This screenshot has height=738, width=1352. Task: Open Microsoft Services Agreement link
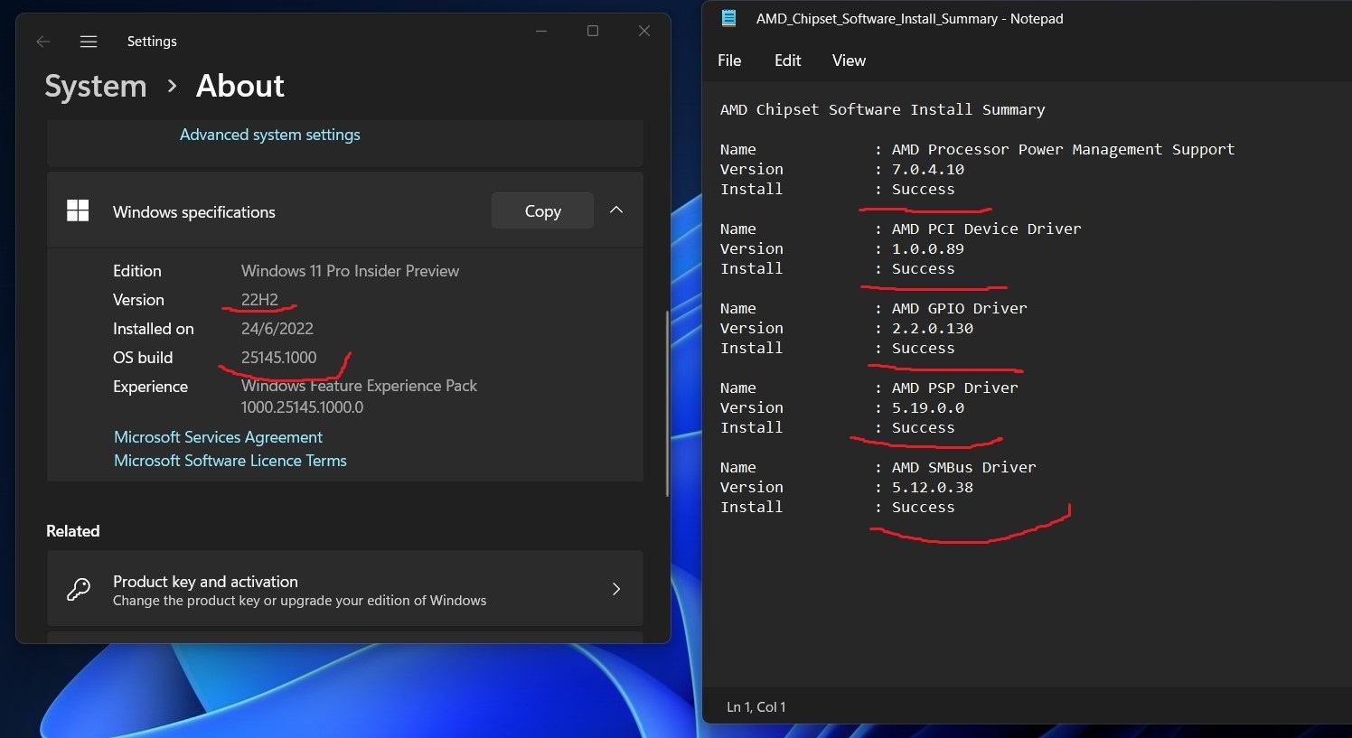point(218,437)
